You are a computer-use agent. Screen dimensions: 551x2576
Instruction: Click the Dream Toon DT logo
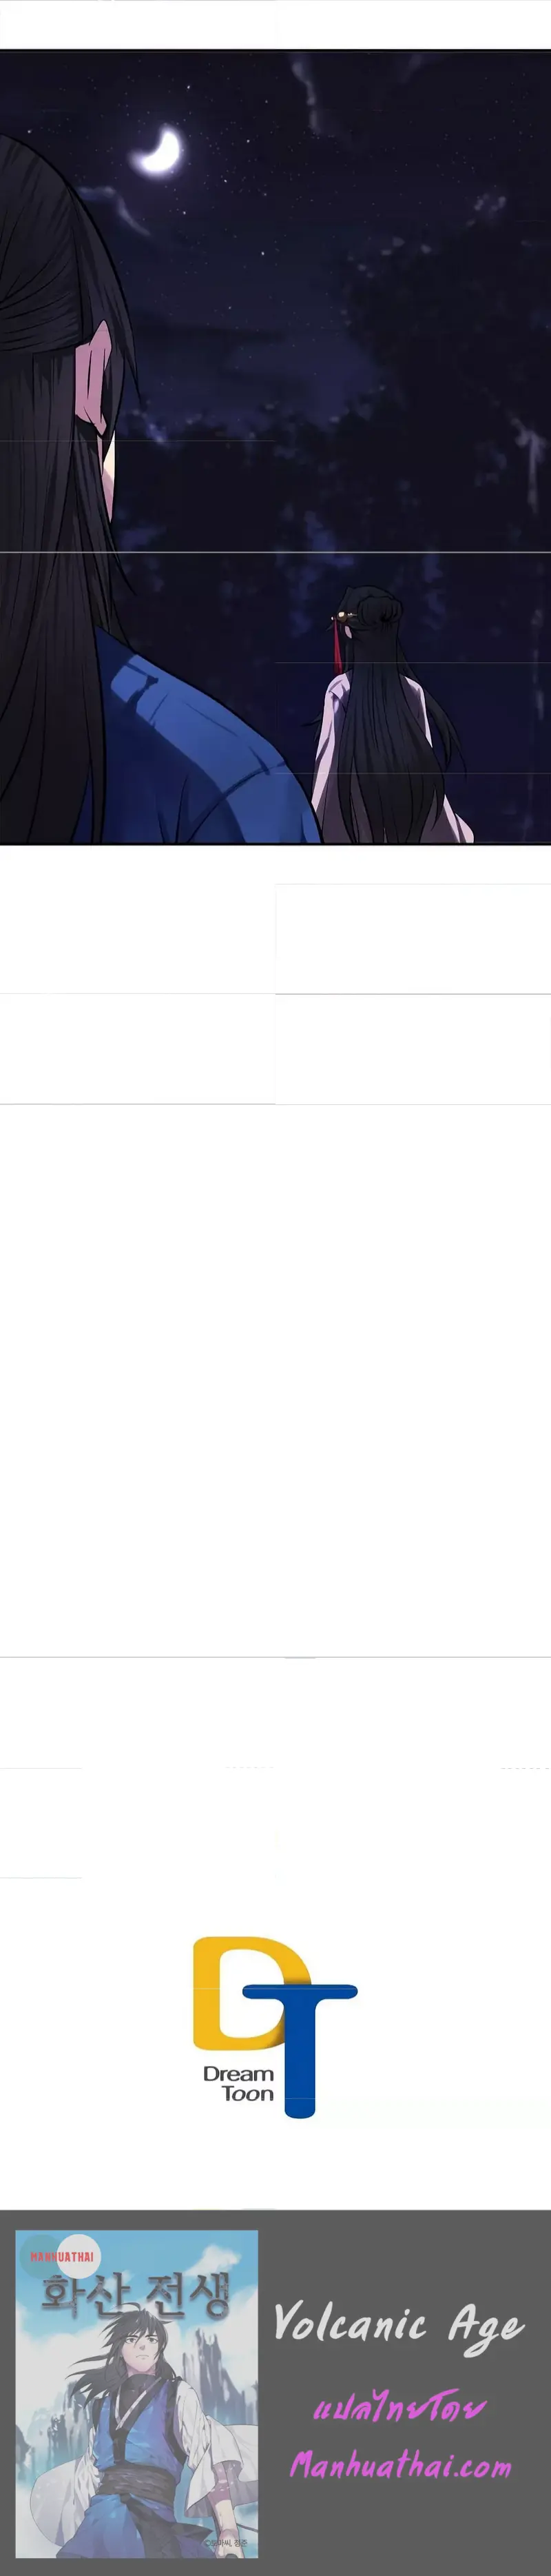[274, 2026]
